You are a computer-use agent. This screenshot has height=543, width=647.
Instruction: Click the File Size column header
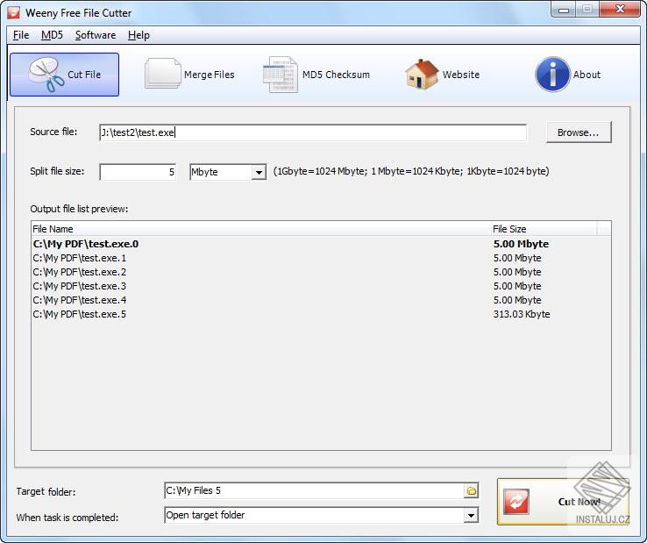[x=544, y=229]
